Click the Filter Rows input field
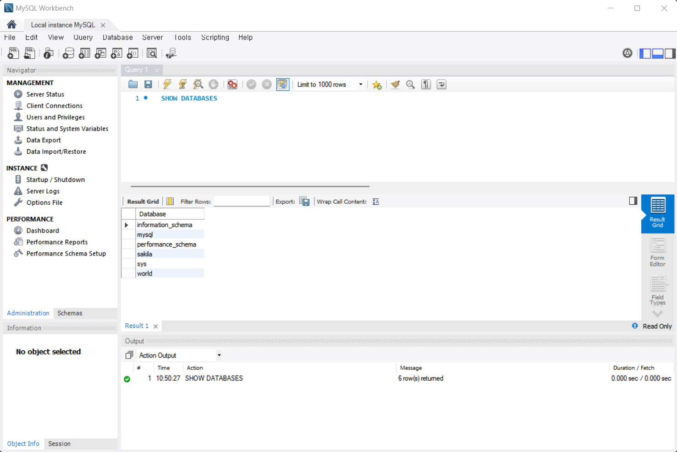 coord(242,201)
